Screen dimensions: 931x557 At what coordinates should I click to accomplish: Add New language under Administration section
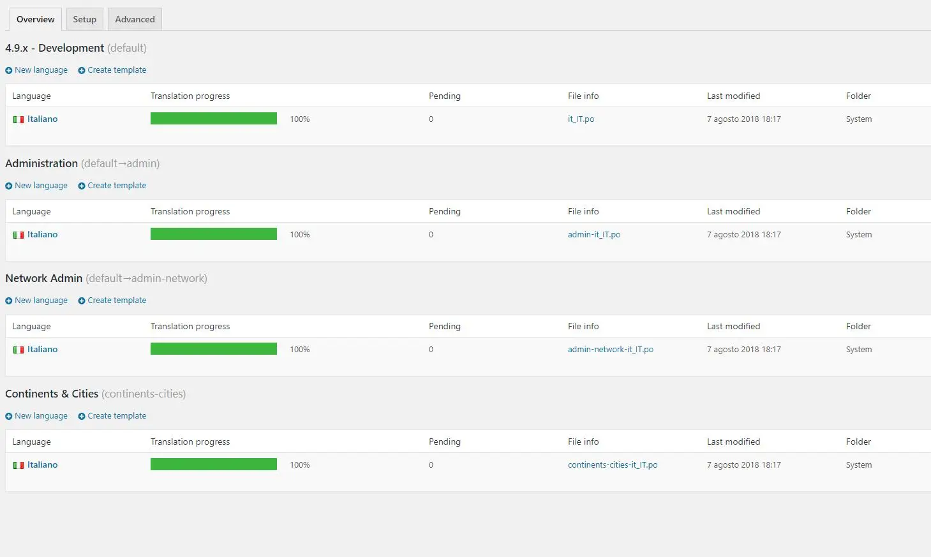pyautogui.click(x=36, y=186)
